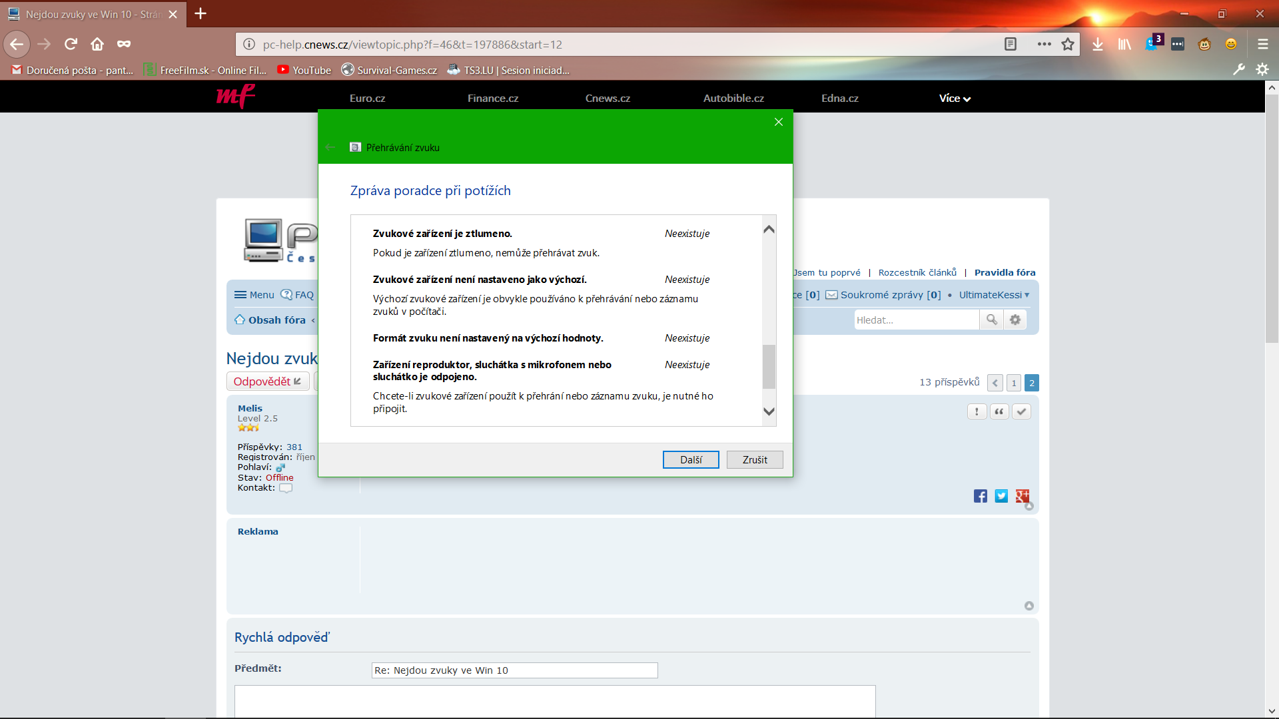Bookmark this page with the star icon
1279x719 pixels.
[1068, 44]
